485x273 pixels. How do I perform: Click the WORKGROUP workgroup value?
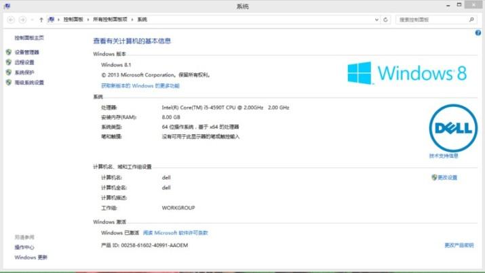[178, 208]
